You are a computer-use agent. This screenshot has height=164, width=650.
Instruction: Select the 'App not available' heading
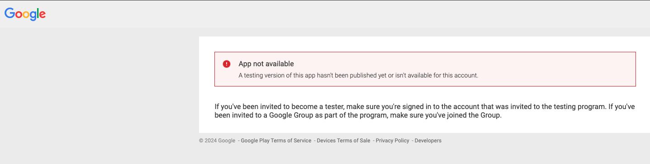tap(266, 64)
